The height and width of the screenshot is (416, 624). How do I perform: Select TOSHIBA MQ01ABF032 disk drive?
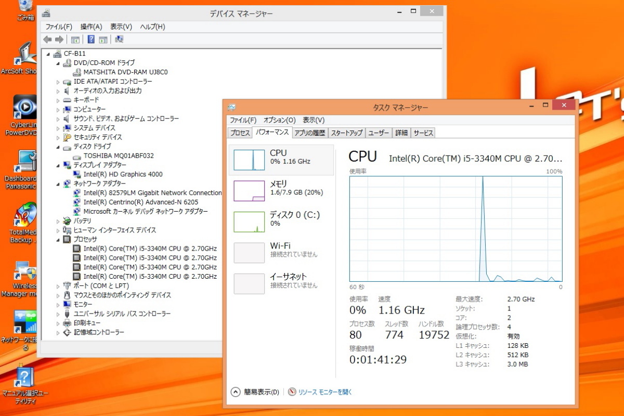click(x=119, y=155)
